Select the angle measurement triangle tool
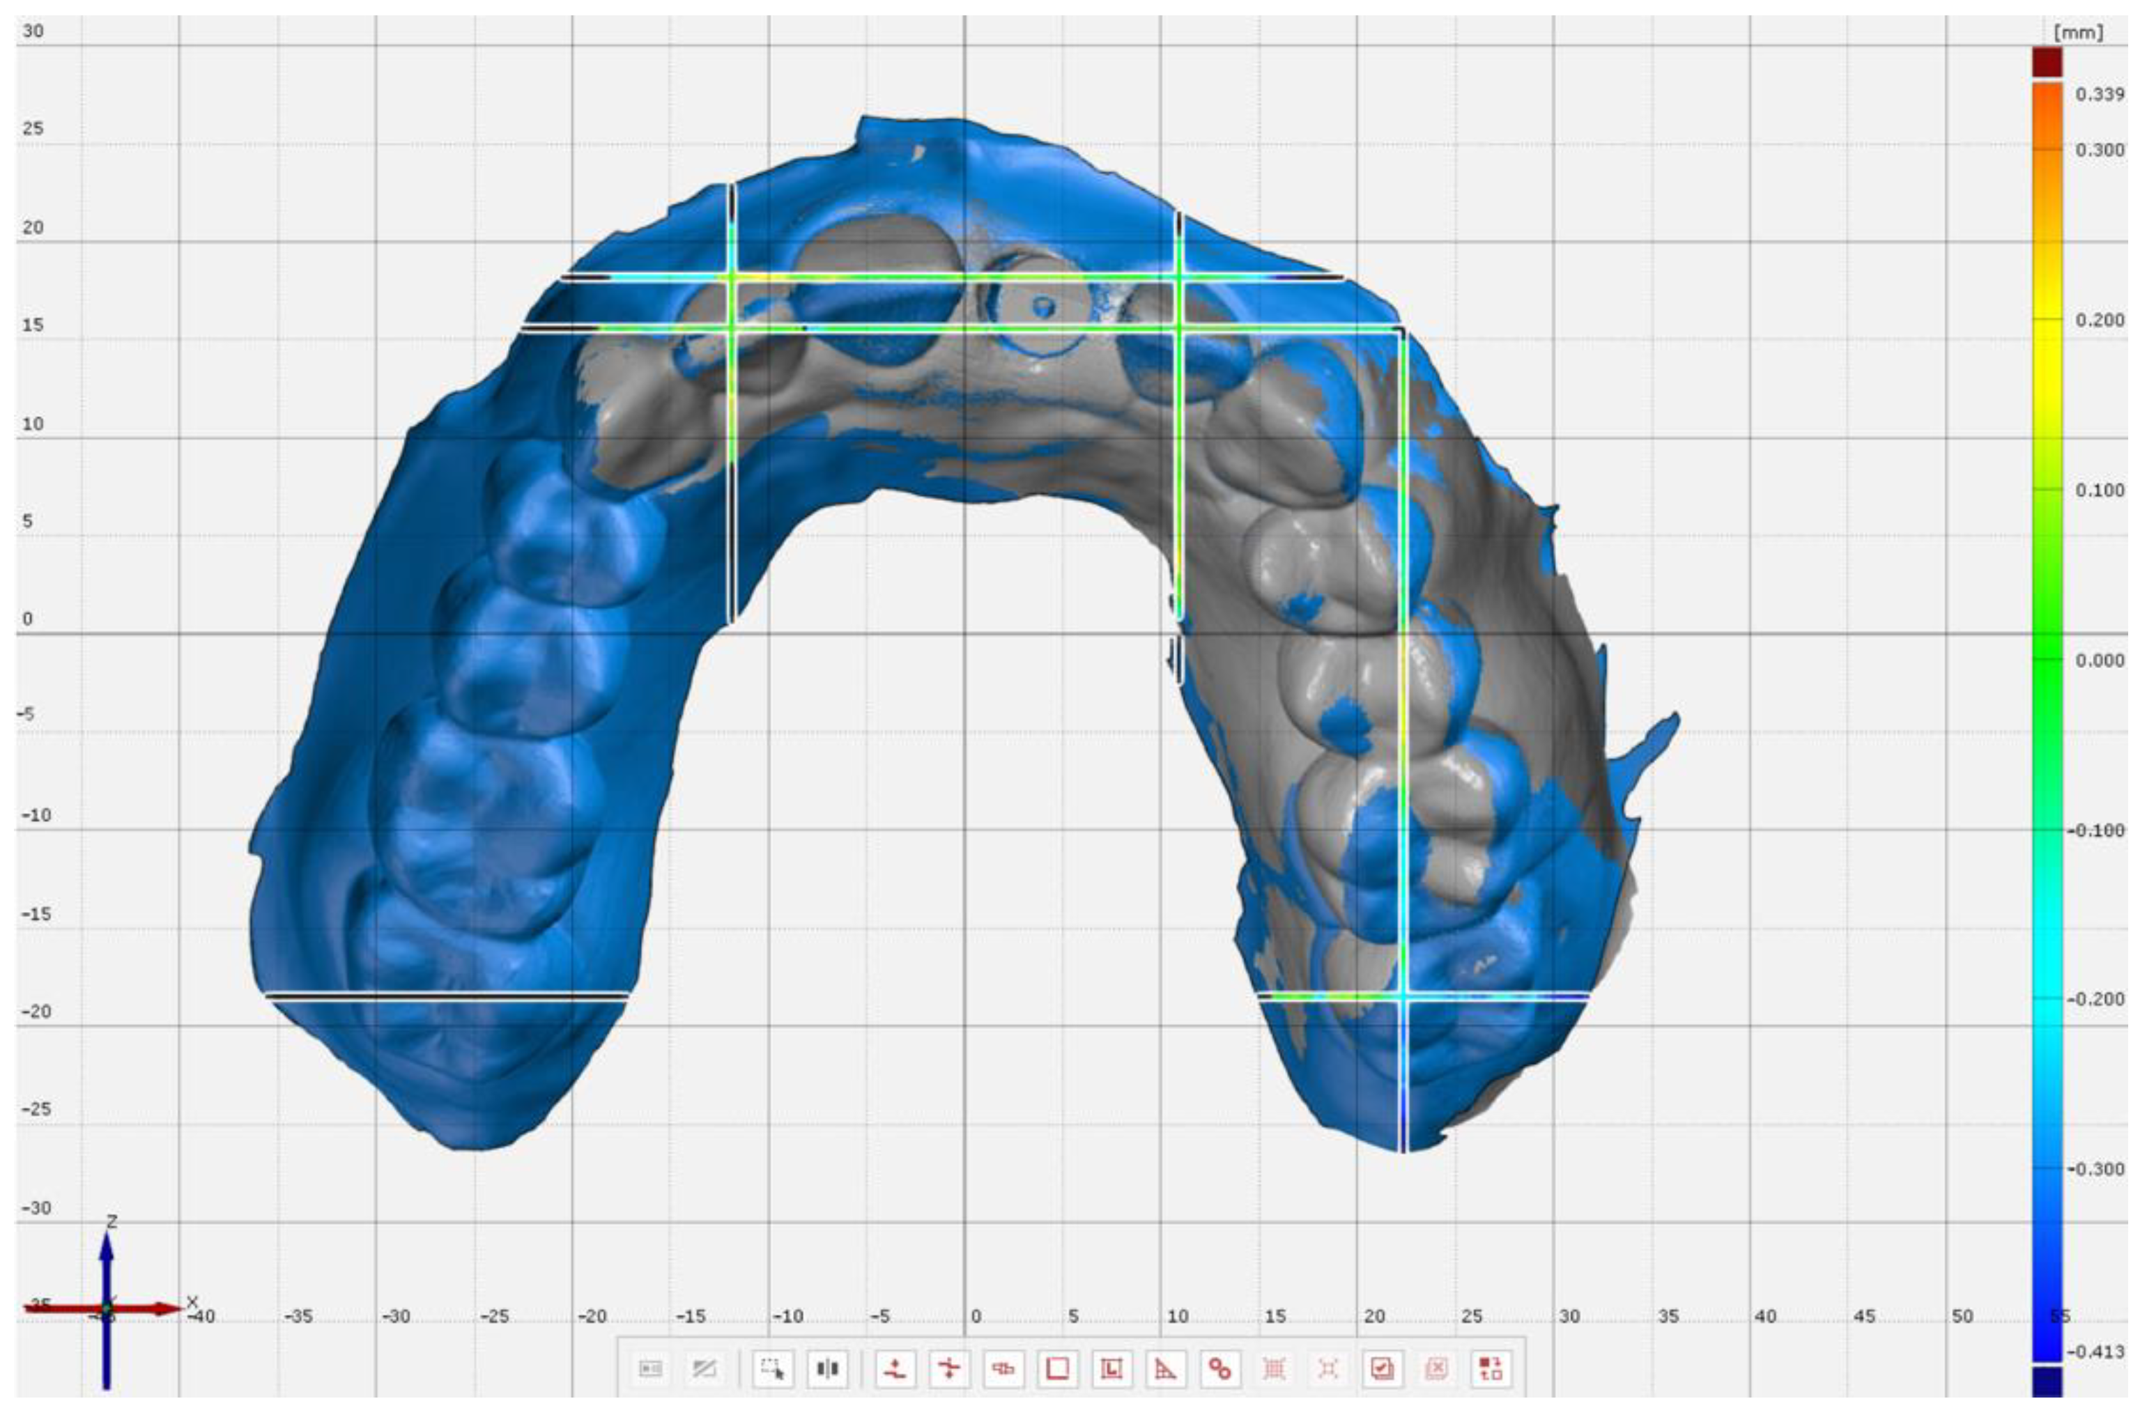 [1166, 1369]
